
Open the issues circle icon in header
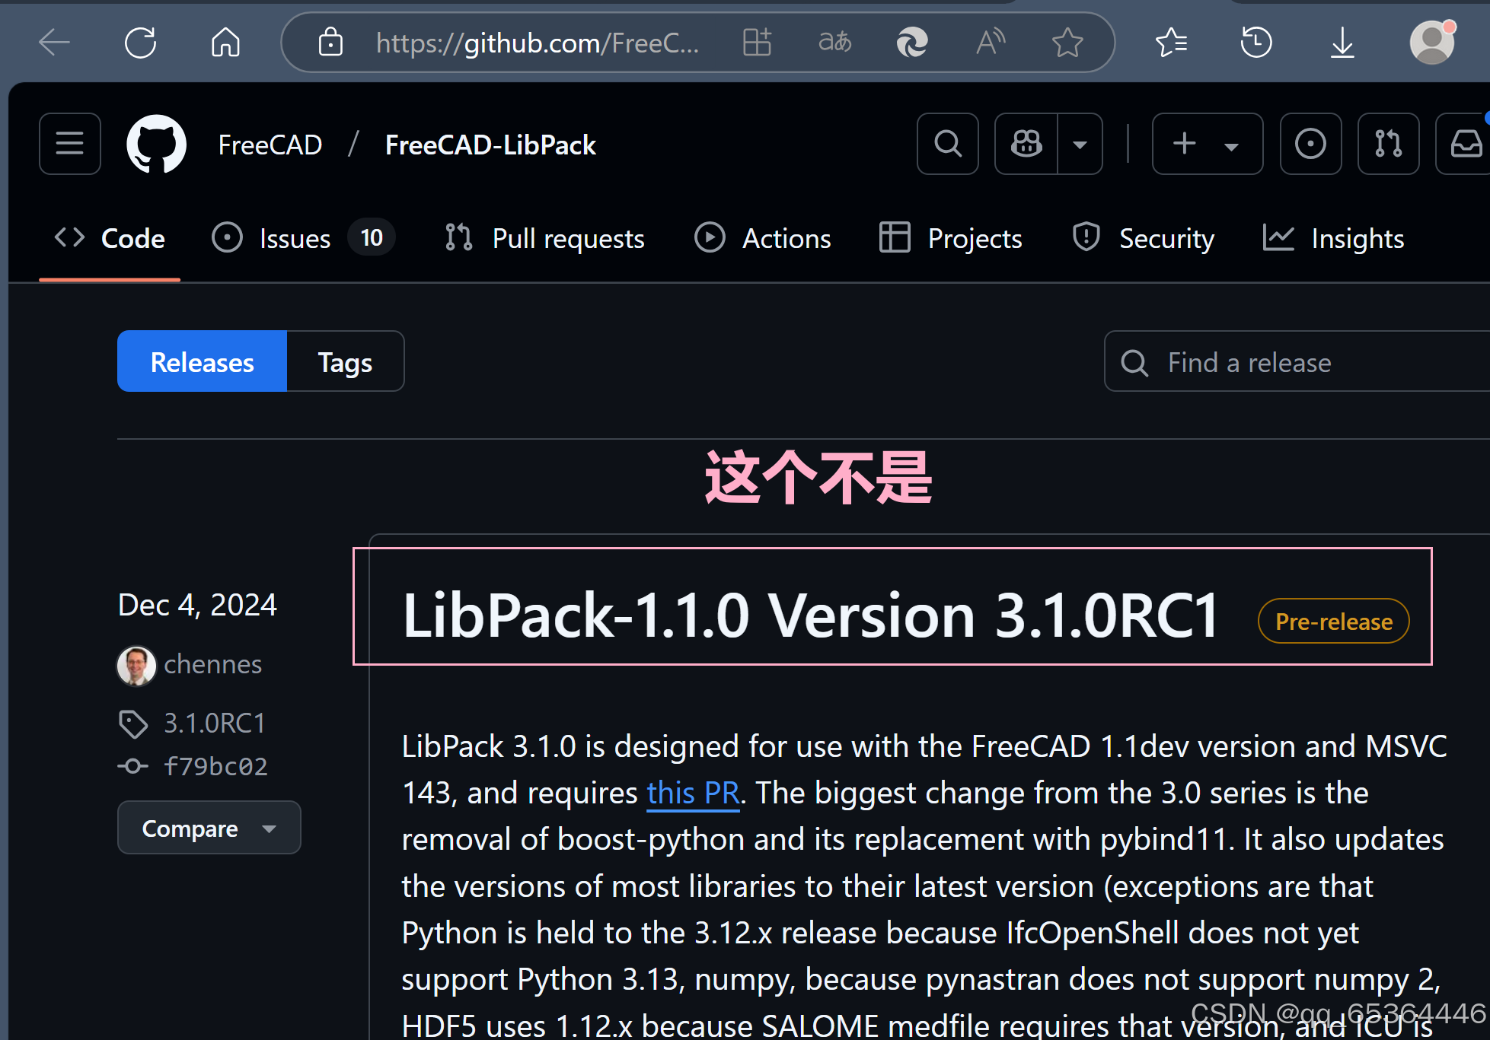coord(1310,144)
